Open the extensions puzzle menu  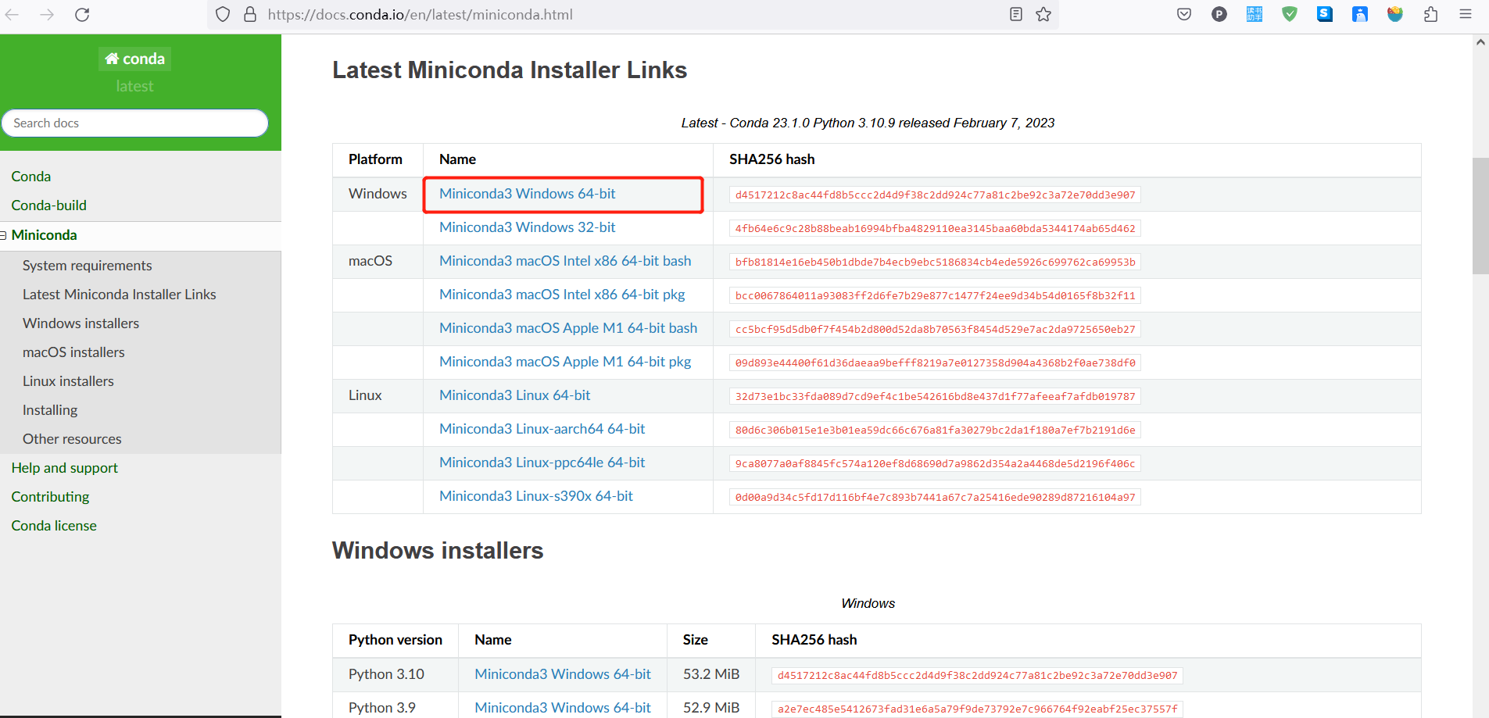tap(1430, 14)
